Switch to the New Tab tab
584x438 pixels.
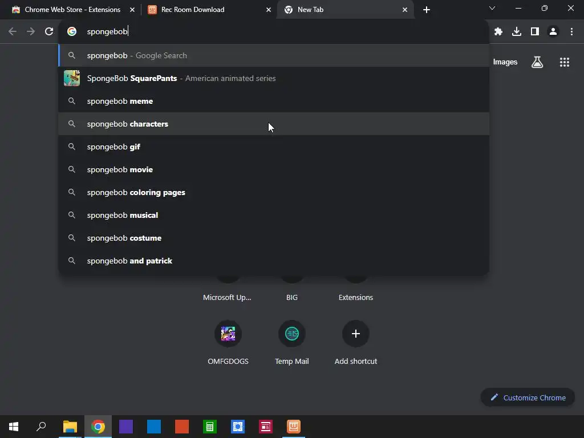(345, 10)
